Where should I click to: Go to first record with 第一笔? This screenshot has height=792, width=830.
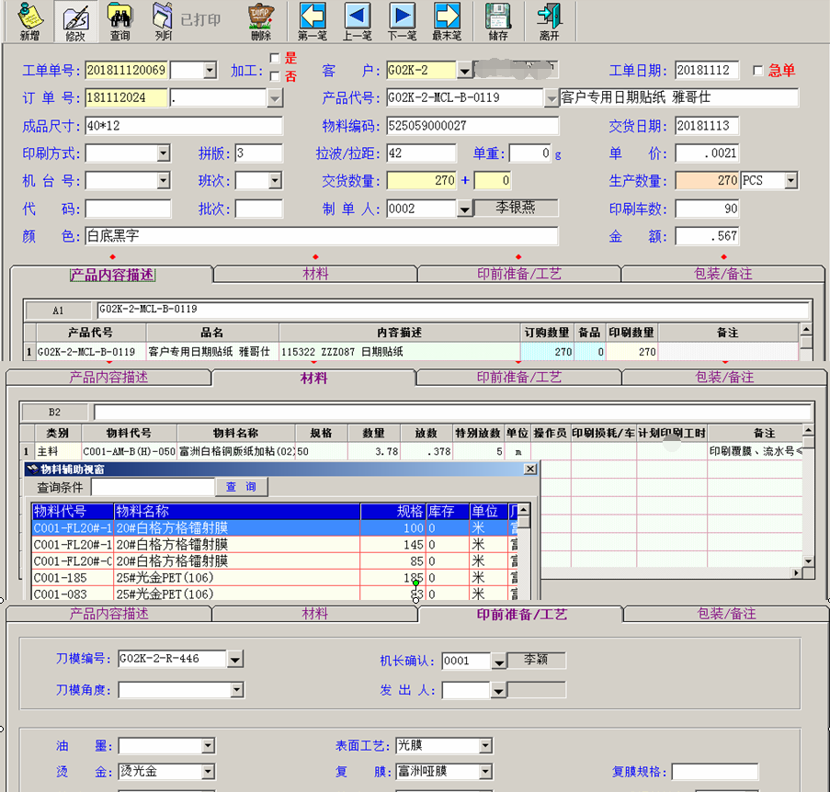(x=313, y=22)
